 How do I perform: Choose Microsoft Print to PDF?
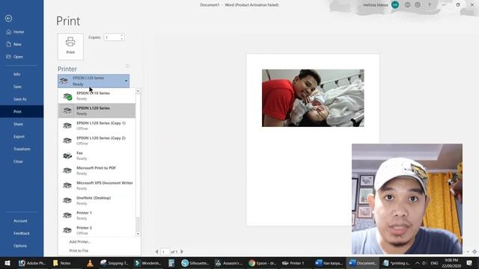[97, 170]
